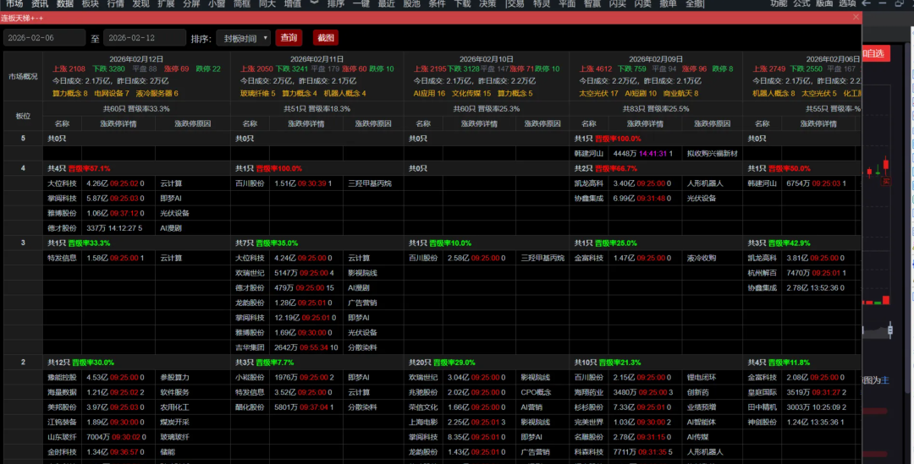Click the 市场概况 row header
The height and width of the screenshot is (464, 914).
[x=24, y=76]
